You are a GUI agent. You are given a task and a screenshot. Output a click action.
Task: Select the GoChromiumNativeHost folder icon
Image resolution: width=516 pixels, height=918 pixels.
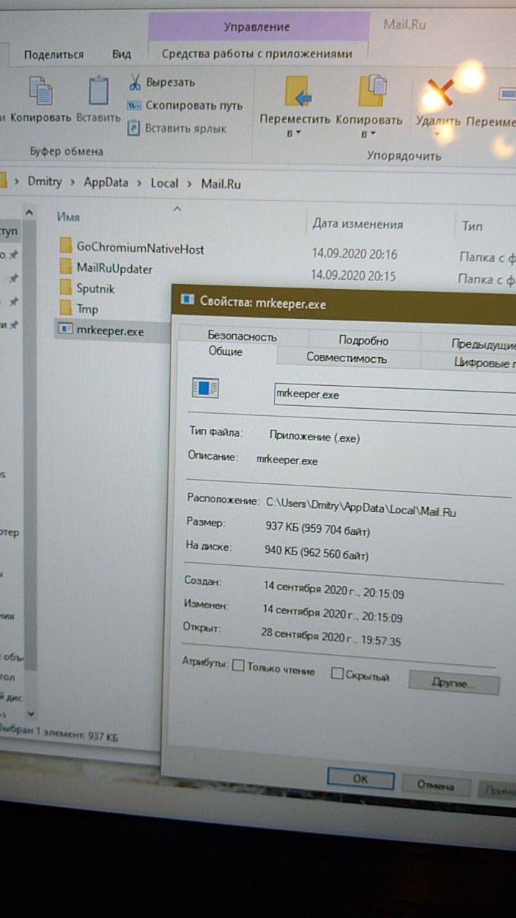(65, 247)
